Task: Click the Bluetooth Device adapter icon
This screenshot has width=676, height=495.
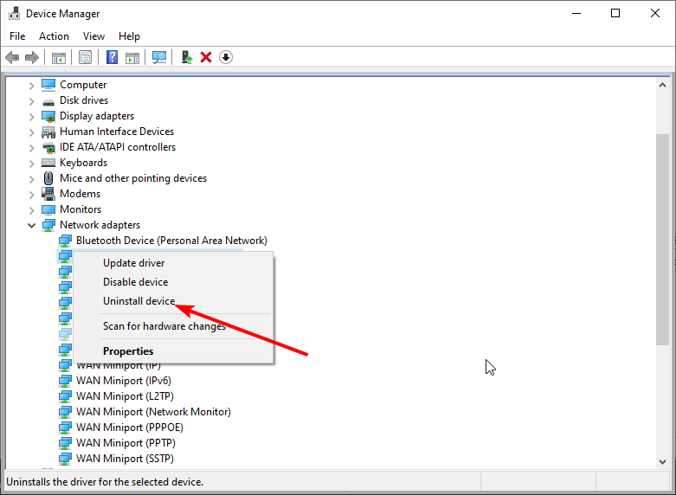Action: tap(65, 241)
